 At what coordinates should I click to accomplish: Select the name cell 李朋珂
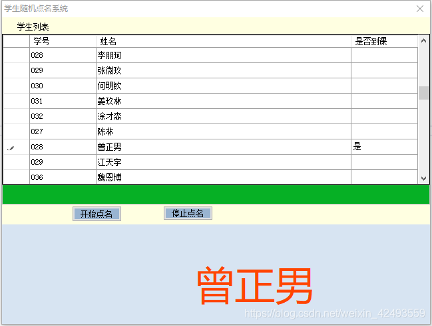tap(224, 55)
